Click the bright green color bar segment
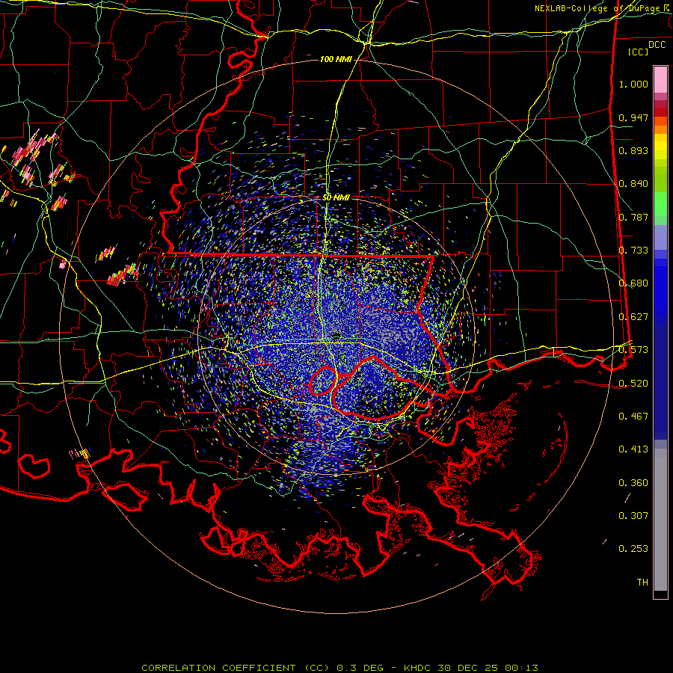673x673 pixels. (660, 204)
